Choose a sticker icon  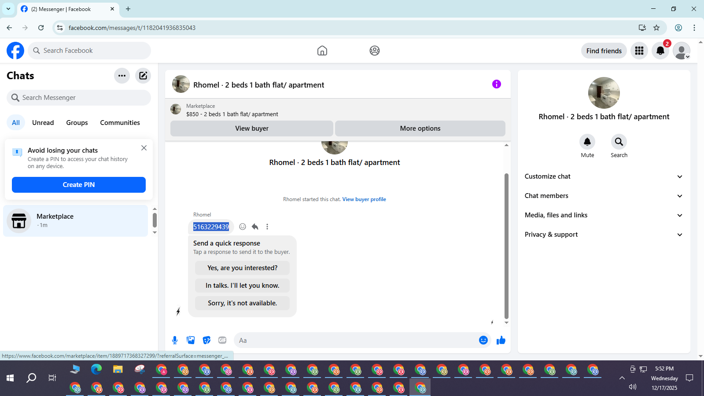206,340
